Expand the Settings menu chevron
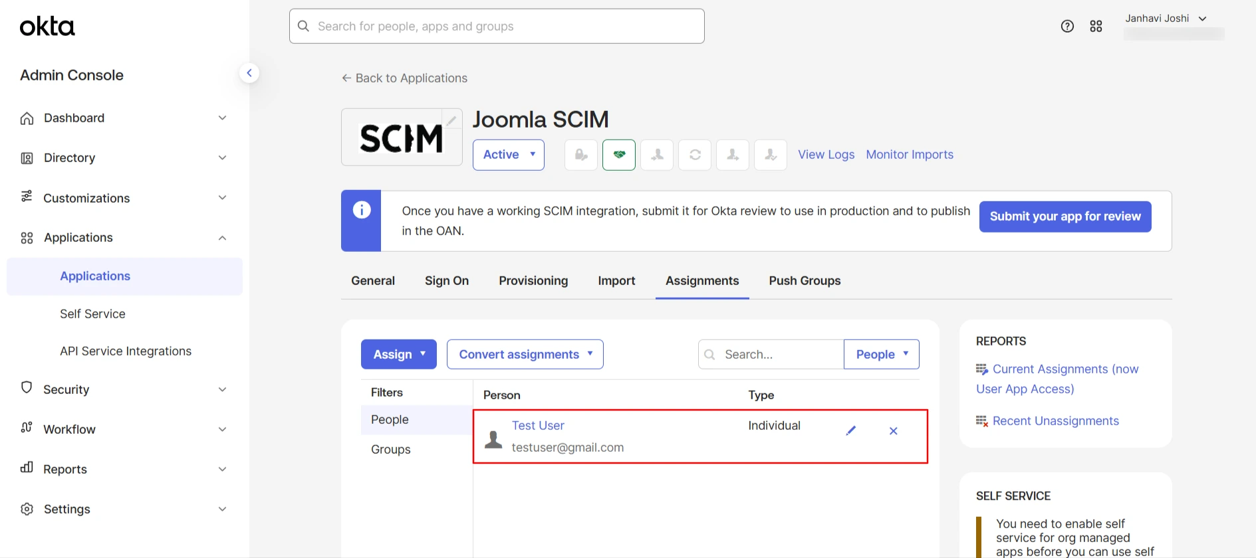This screenshot has width=1256, height=558. 222,509
